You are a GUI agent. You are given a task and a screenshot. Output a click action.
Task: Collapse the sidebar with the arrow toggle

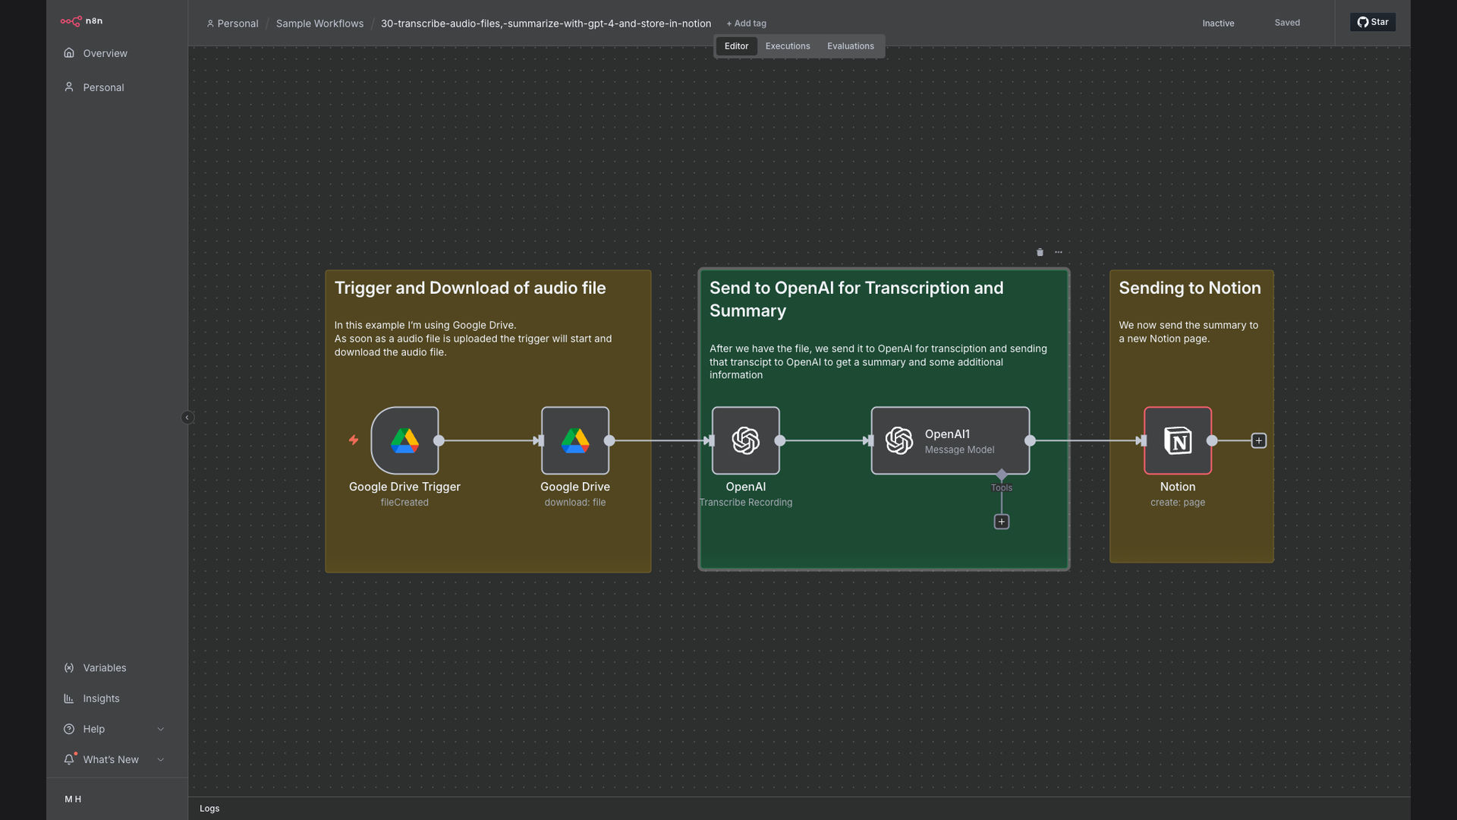(187, 418)
